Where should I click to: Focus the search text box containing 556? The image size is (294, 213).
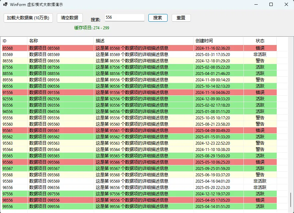pos(124,17)
